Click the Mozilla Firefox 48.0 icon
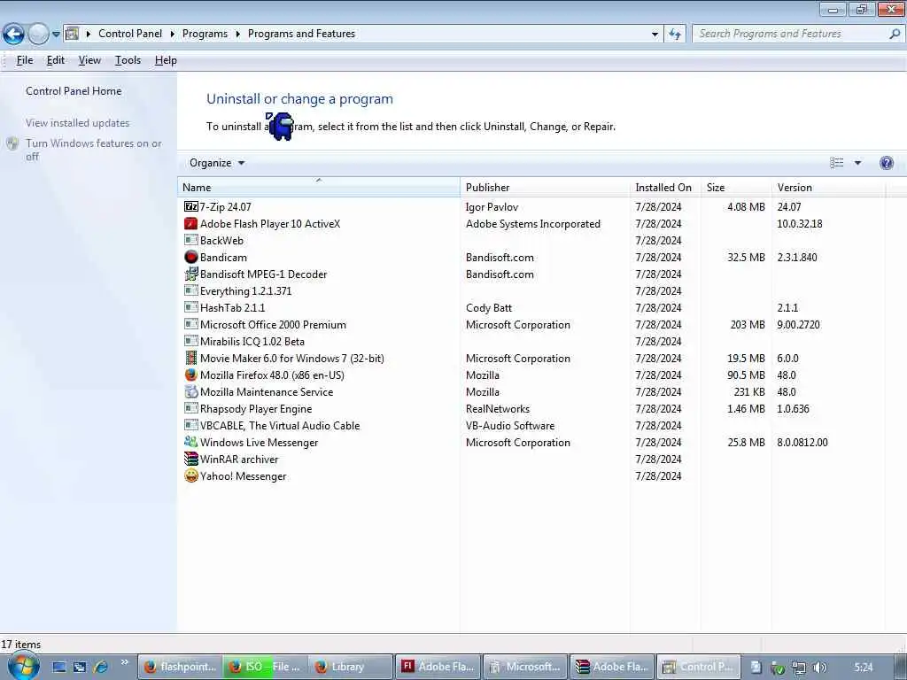The image size is (907, 680). (191, 375)
